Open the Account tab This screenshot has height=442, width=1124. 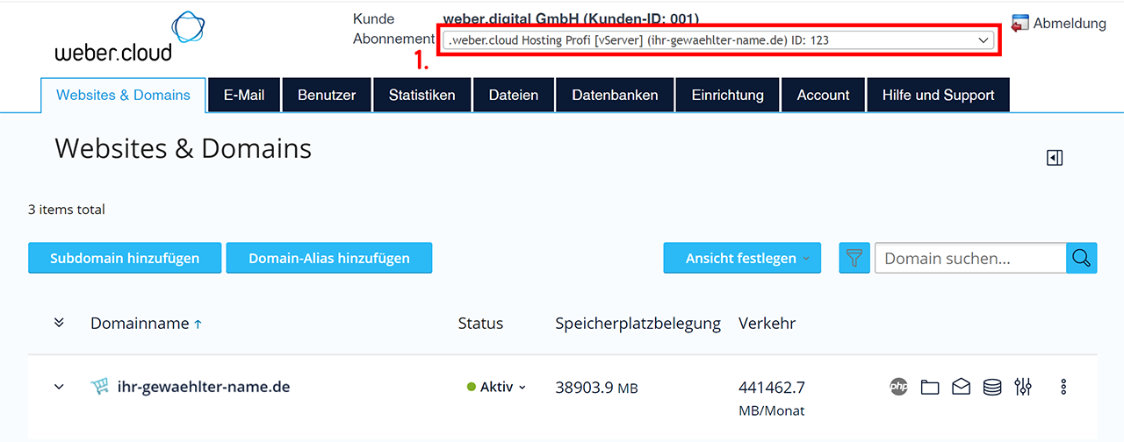click(x=823, y=96)
